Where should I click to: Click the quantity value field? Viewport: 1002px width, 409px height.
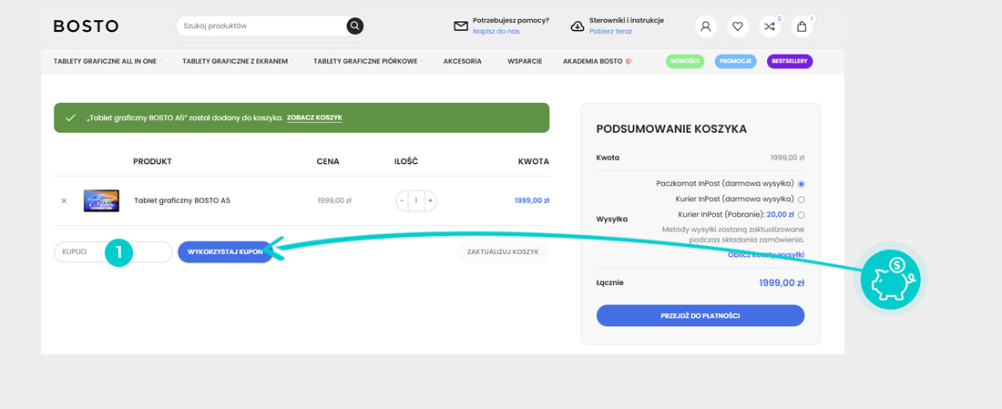point(416,200)
